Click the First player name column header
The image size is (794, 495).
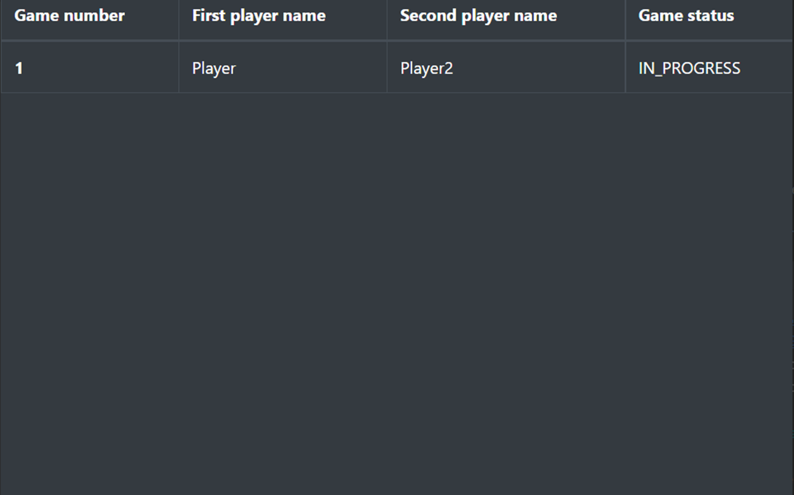pyautogui.click(x=258, y=16)
